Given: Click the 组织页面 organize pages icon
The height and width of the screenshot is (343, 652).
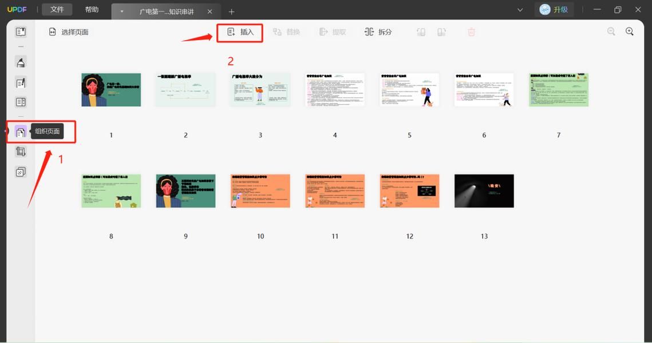Looking at the screenshot, I should [21, 132].
